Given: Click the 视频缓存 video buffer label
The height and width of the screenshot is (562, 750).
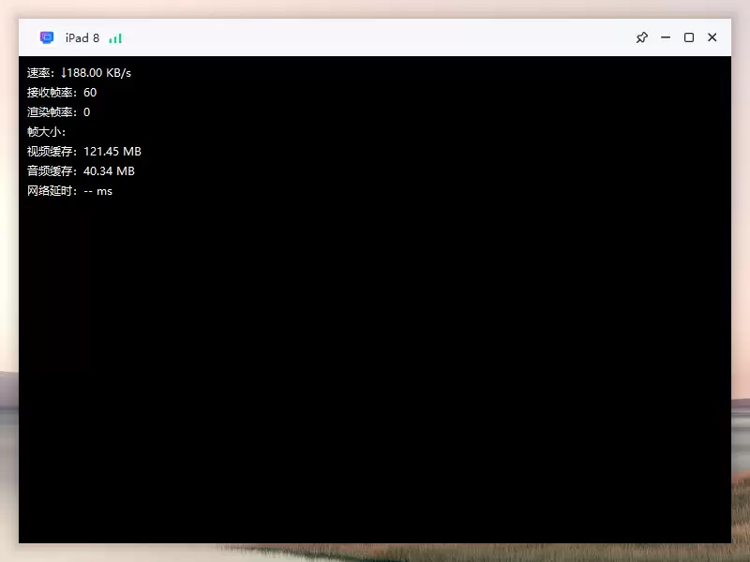Looking at the screenshot, I should [52, 152].
